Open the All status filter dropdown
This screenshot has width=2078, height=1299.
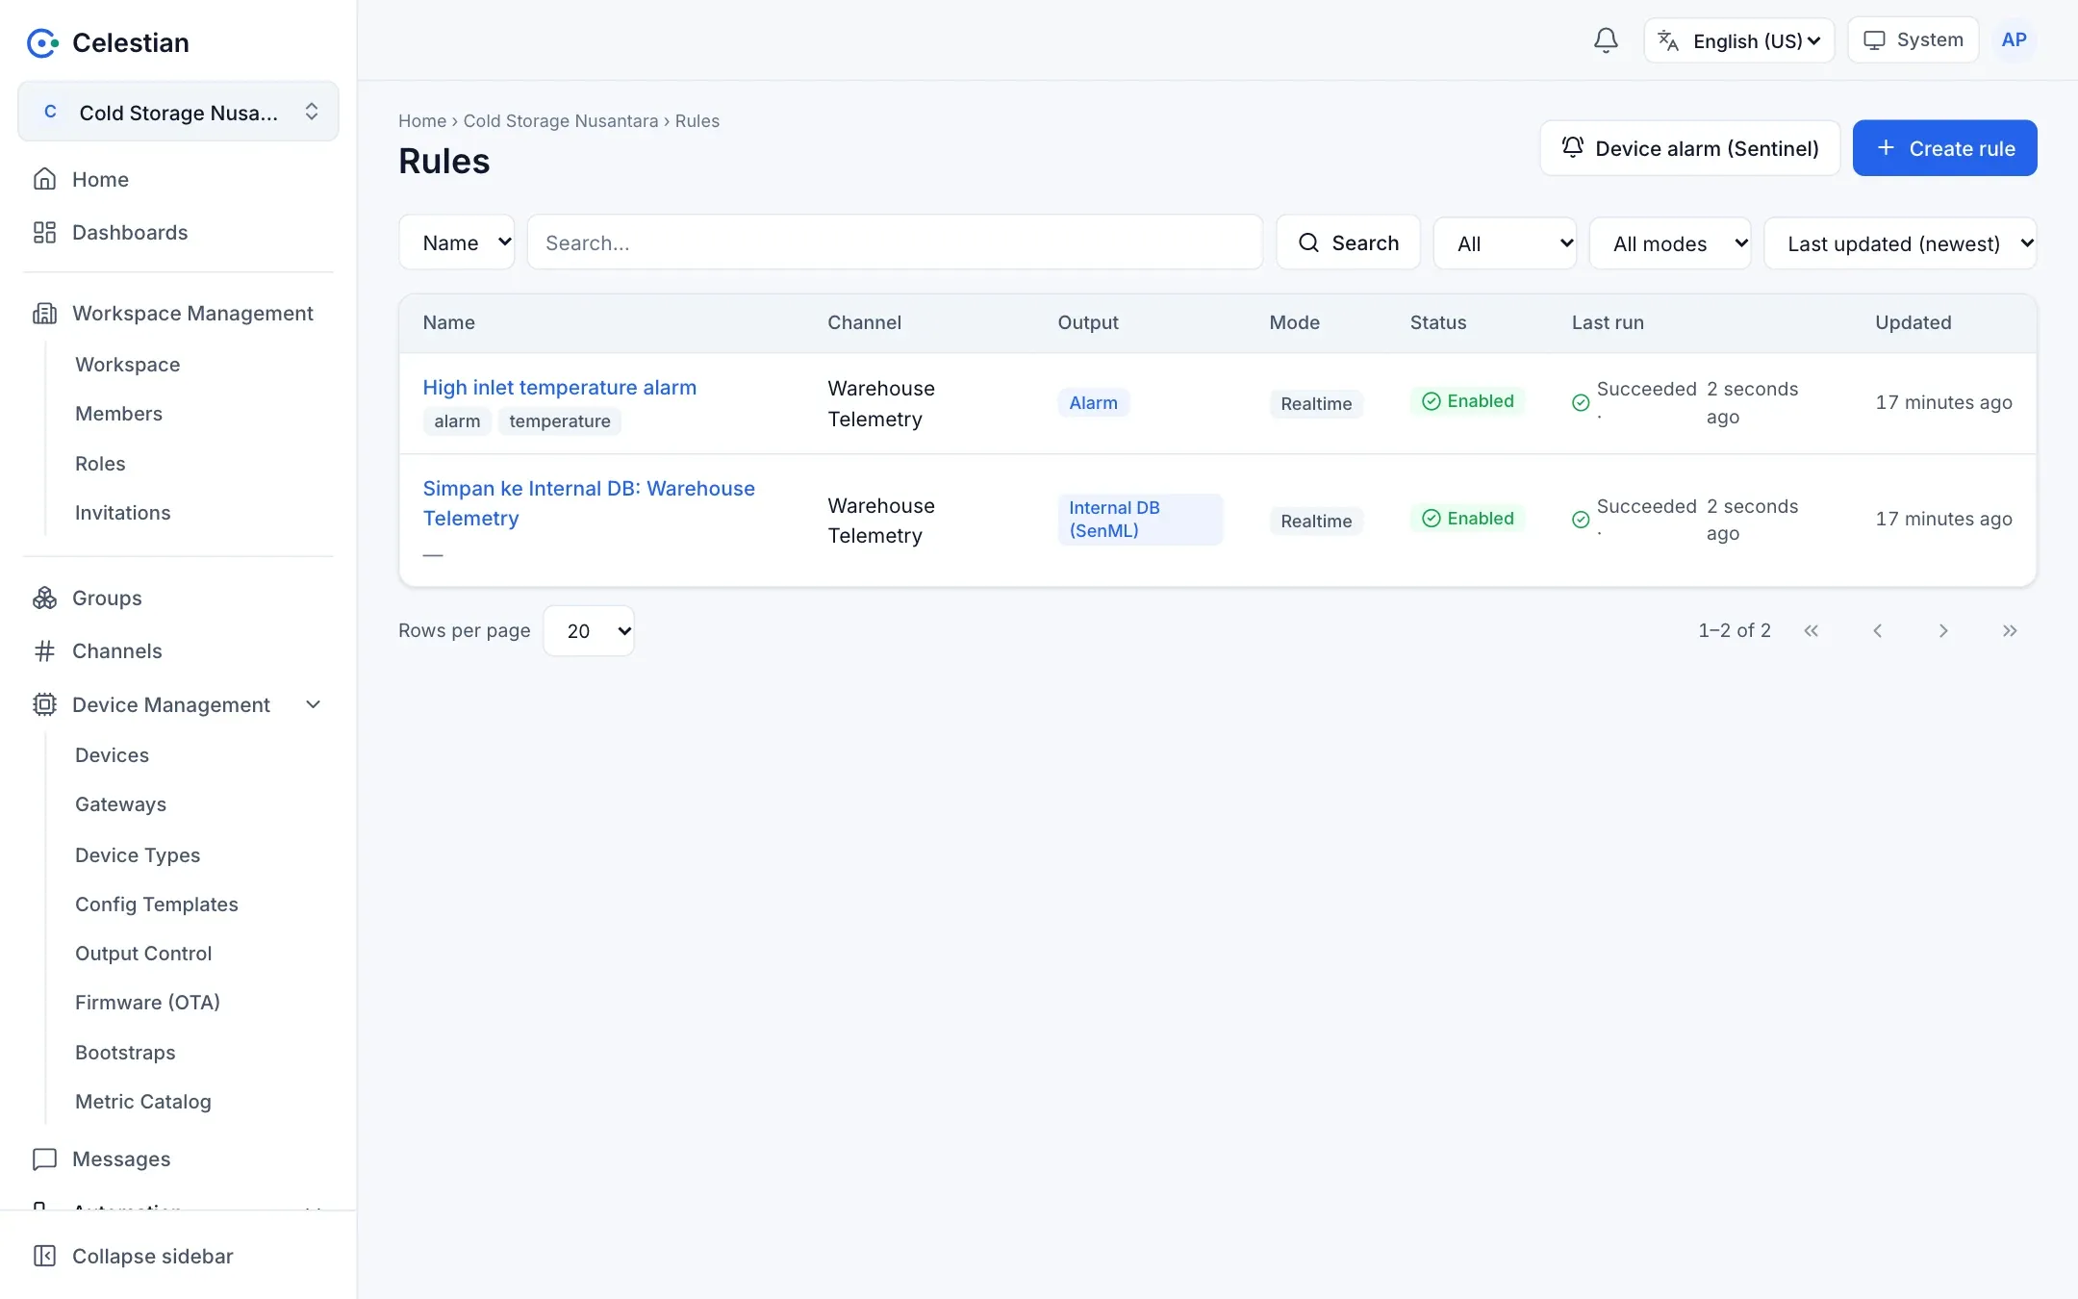1505,243
